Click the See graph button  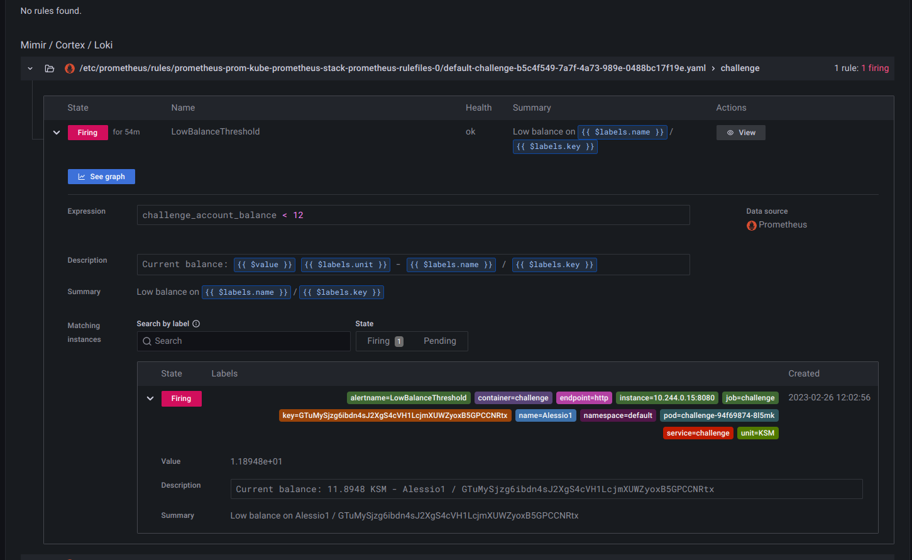pyautogui.click(x=101, y=177)
